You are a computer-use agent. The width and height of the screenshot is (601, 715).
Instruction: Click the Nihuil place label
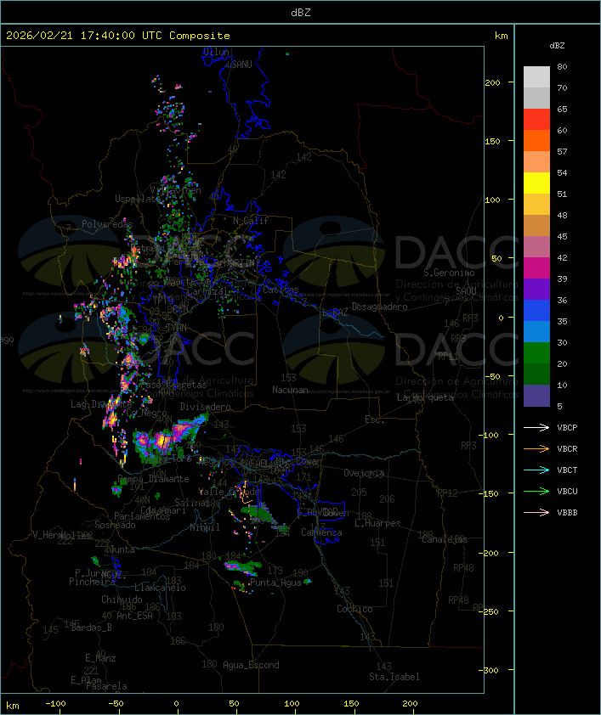[205, 527]
